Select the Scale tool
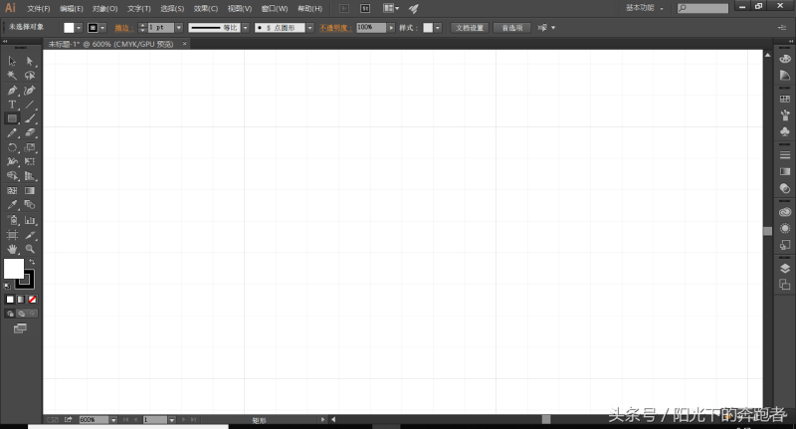The image size is (796, 429). pyautogui.click(x=30, y=147)
